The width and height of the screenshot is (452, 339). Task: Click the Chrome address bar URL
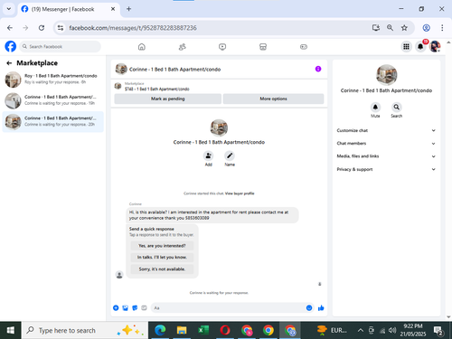tap(133, 28)
